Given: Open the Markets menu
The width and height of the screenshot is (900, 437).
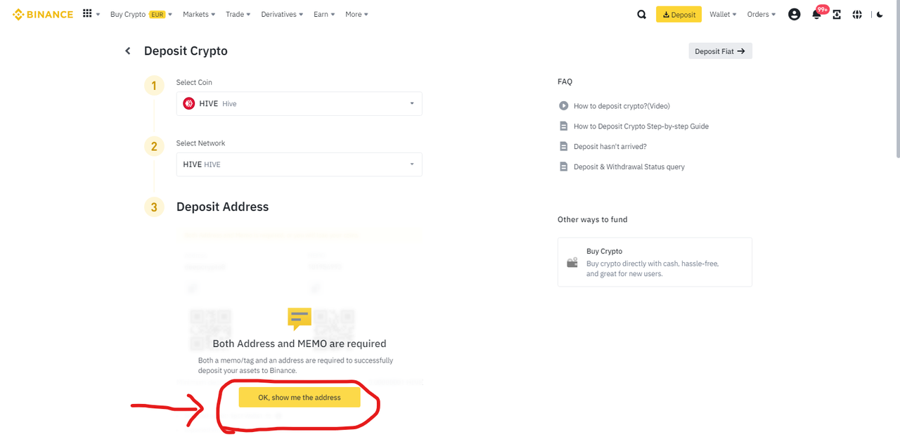Looking at the screenshot, I should point(199,14).
